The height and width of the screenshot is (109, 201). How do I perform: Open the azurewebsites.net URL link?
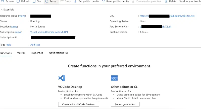167,16
